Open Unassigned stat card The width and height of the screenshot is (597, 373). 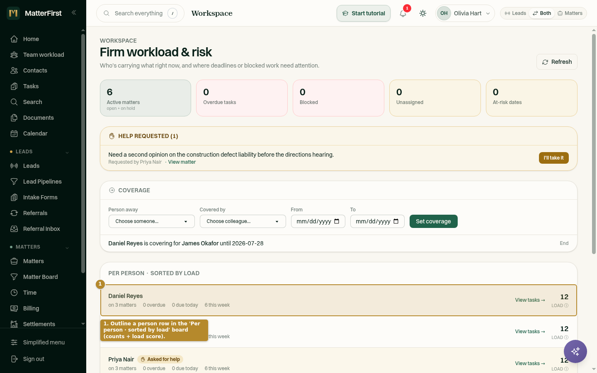point(435,98)
